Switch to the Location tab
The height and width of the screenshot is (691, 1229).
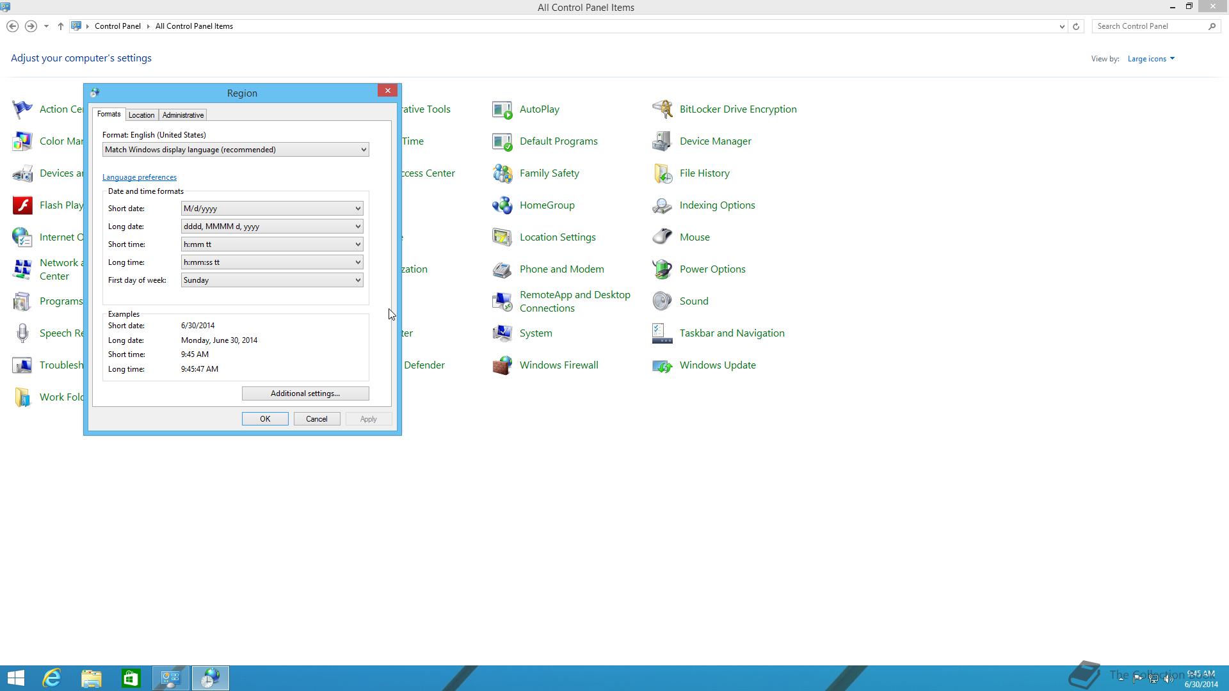(141, 115)
